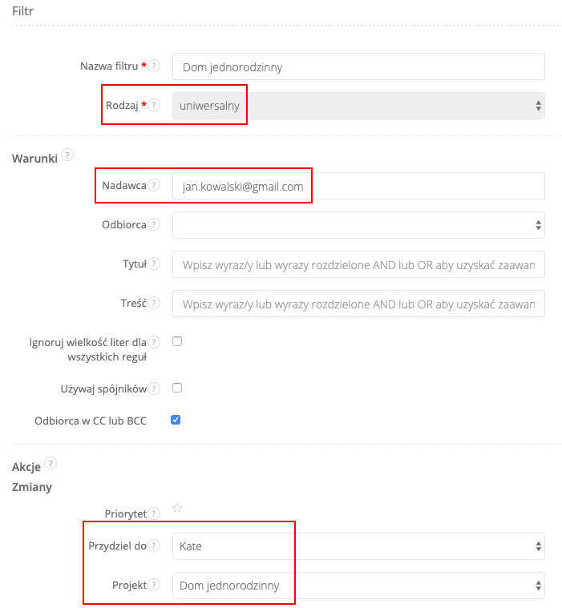The width and height of the screenshot is (562, 608).
Task: Click help icon beside Nadawca label
Action: (x=155, y=185)
